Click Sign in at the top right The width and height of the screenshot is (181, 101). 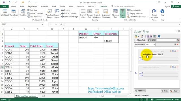[167, 6]
